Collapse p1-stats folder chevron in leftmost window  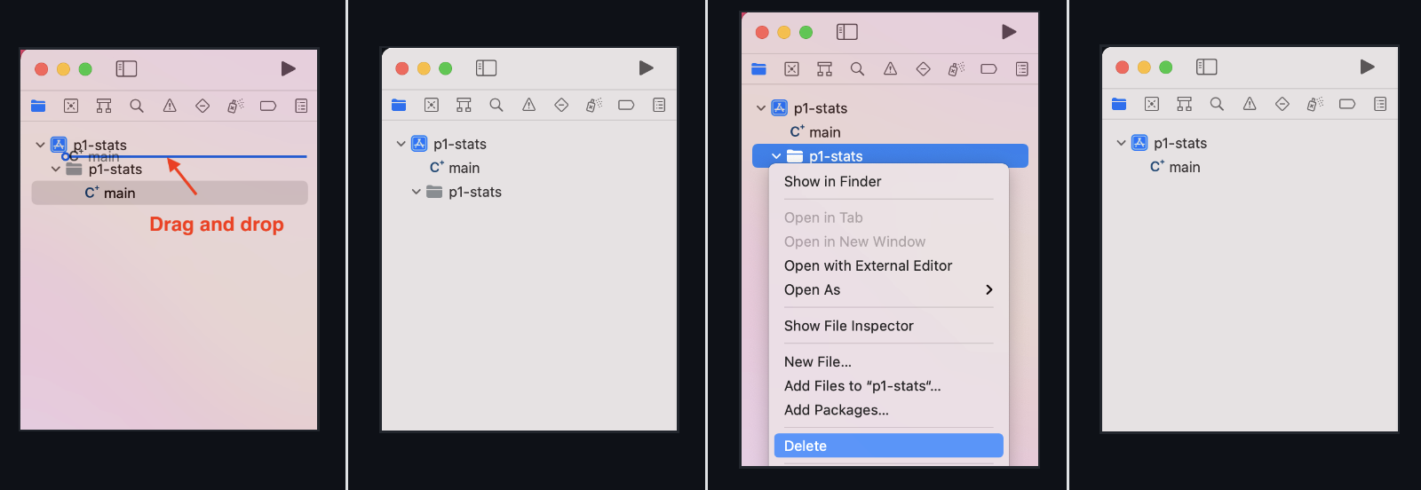(x=56, y=169)
